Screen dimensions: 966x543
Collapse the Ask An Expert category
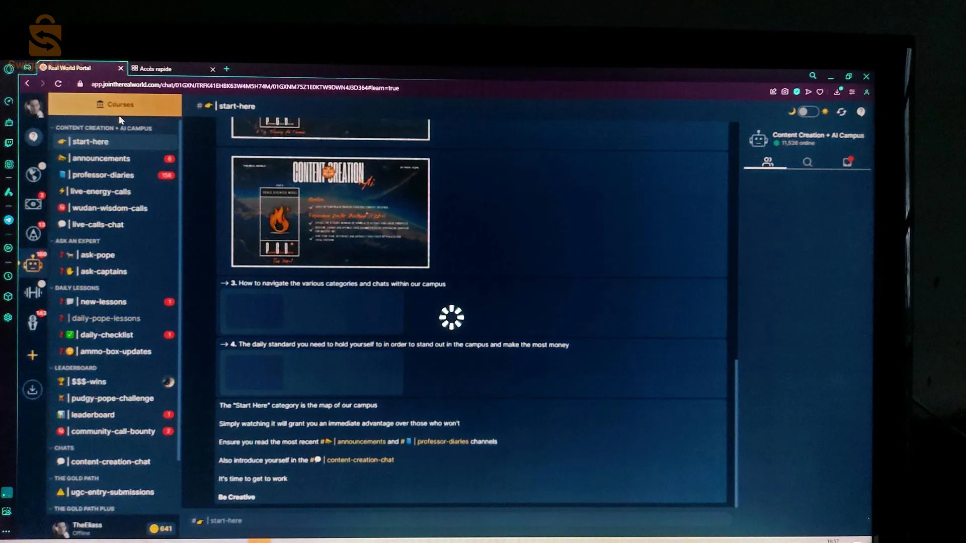coord(77,241)
